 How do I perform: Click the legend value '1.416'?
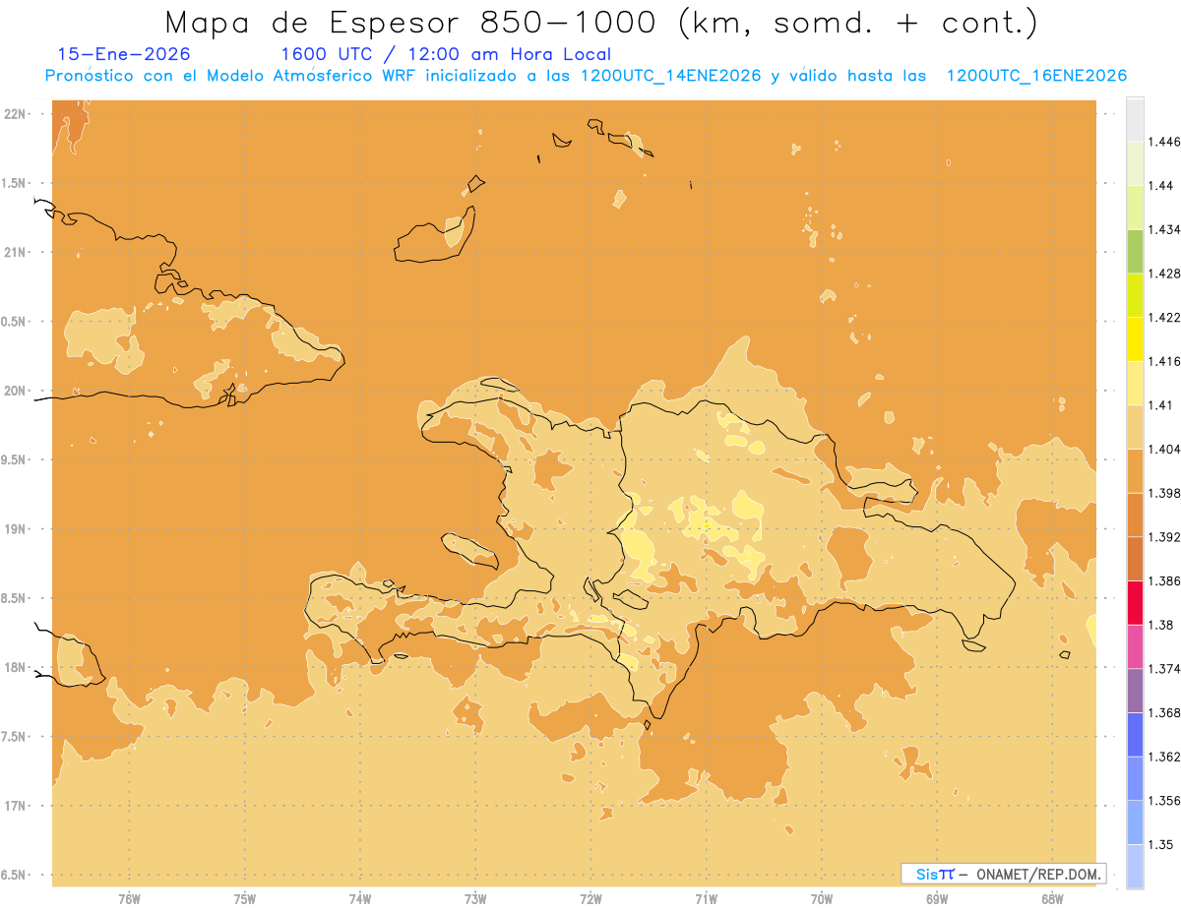[x=1163, y=361]
